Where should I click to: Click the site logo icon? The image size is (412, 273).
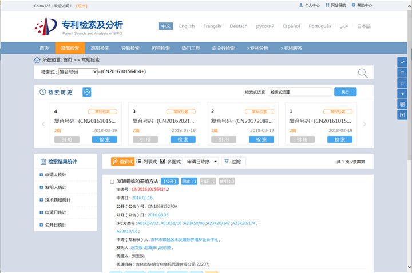click(x=46, y=26)
